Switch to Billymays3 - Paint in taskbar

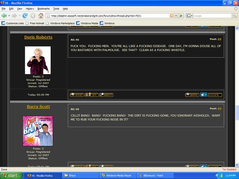pos(155,175)
